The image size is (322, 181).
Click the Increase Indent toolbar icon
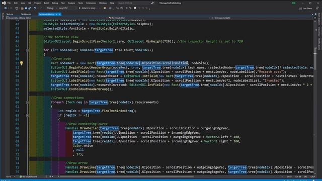(x=130, y=8)
